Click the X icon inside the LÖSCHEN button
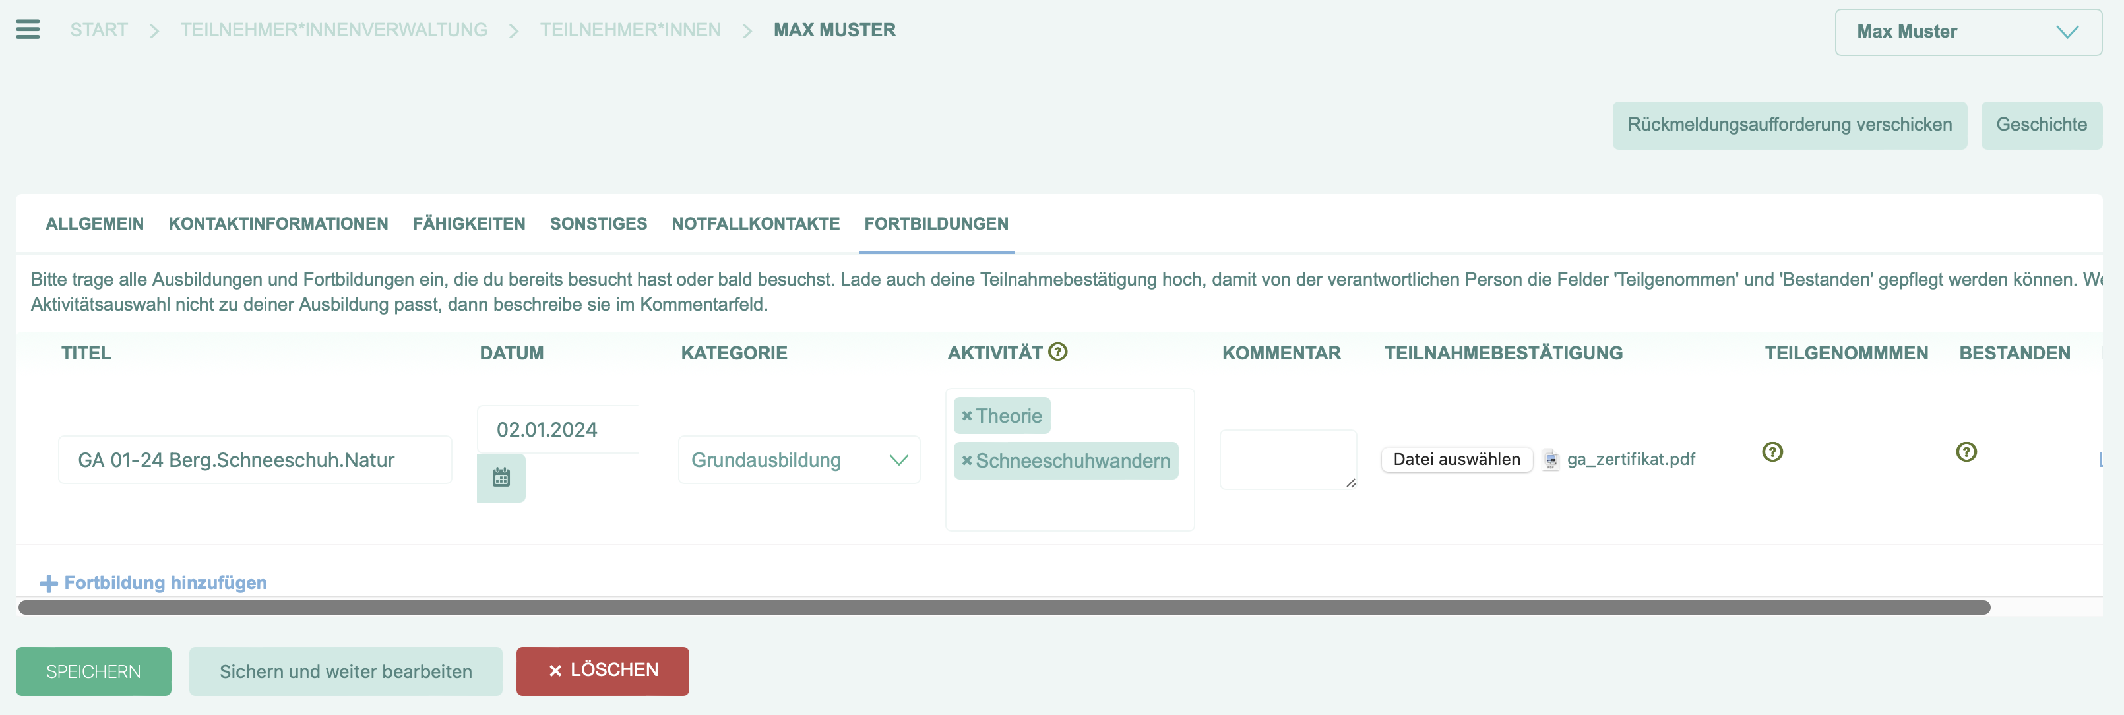 click(x=555, y=670)
